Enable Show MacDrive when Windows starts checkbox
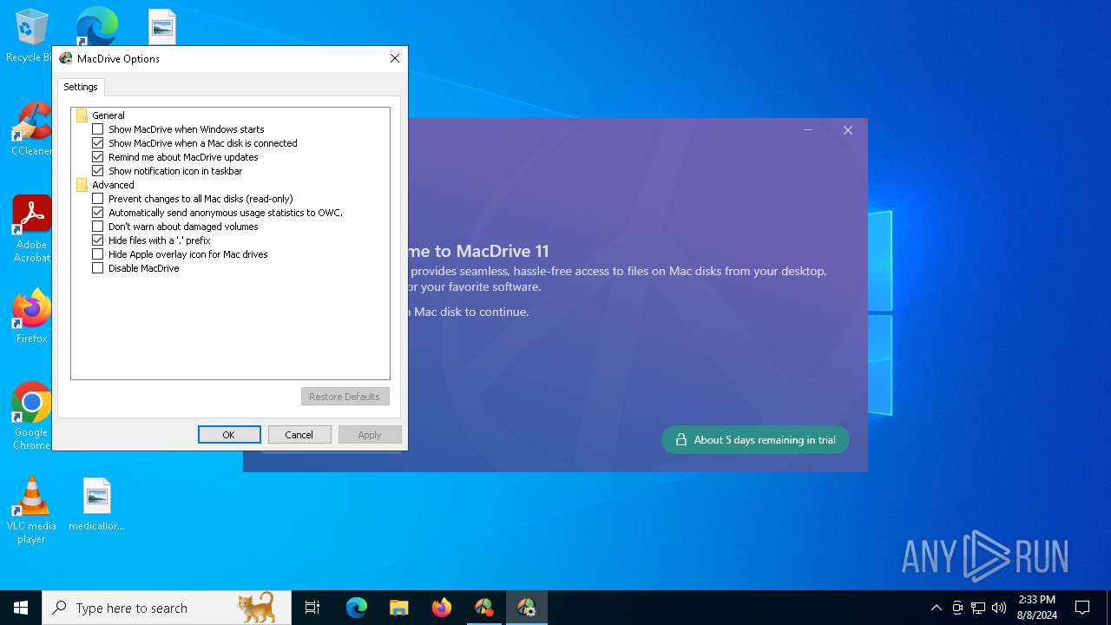This screenshot has height=625, width=1111. [97, 129]
